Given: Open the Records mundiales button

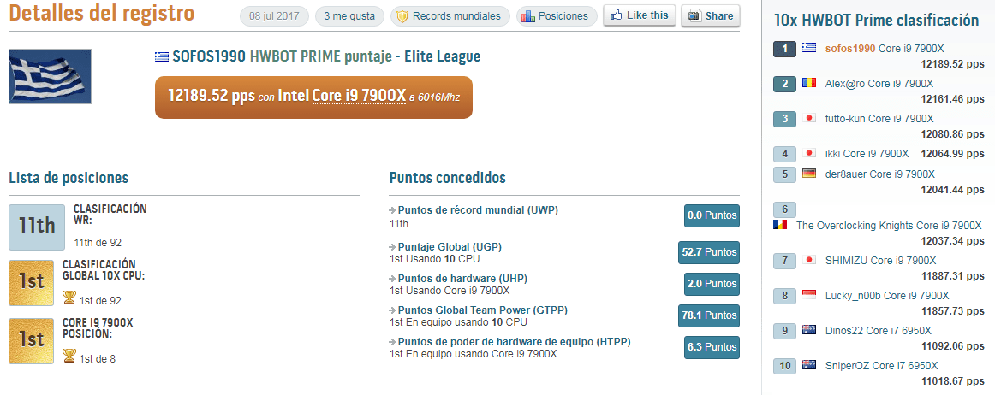Looking at the screenshot, I should coord(450,16).
